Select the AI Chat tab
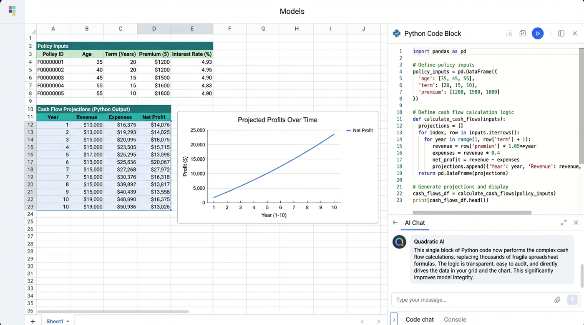This screenshot has width=584, height=325. click(x=415, y=223)
